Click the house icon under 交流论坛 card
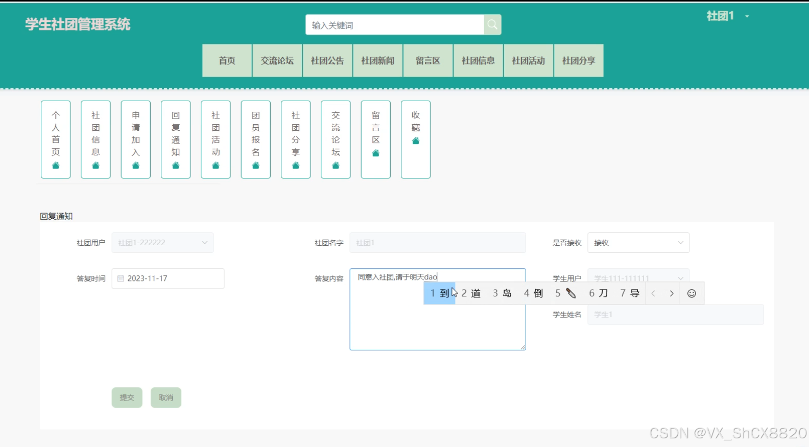The height and width of the screenshot is (447, 809). click(336, 166)
